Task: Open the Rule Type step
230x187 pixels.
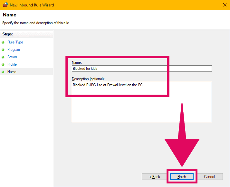Action: pos(15,42)
